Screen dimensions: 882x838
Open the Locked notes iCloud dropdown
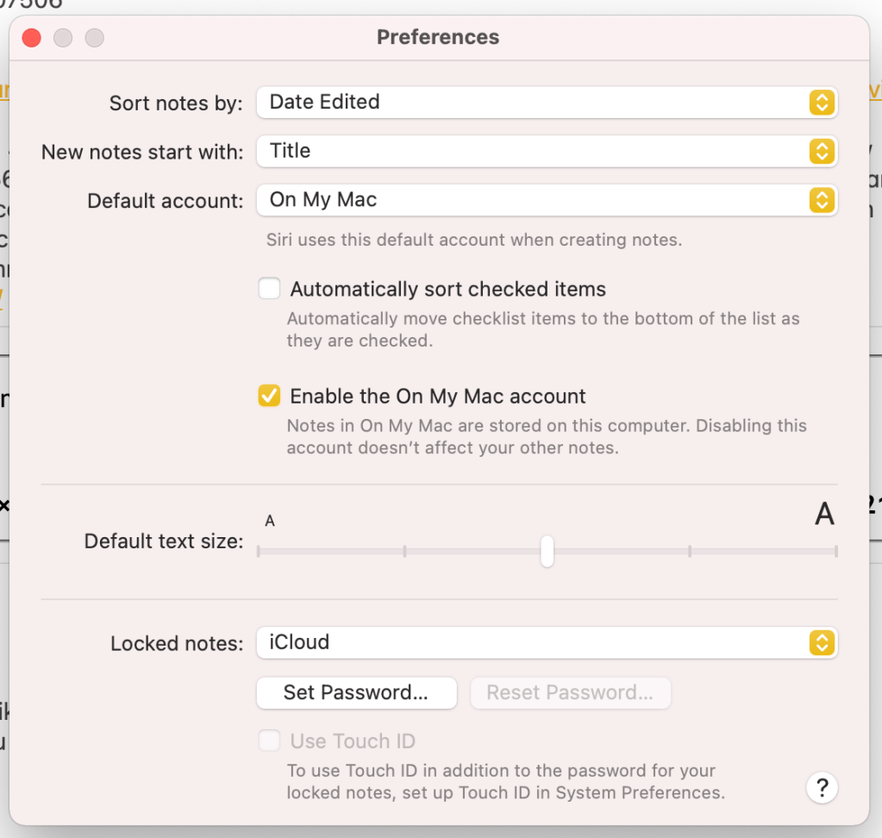[x=547, y=642]
